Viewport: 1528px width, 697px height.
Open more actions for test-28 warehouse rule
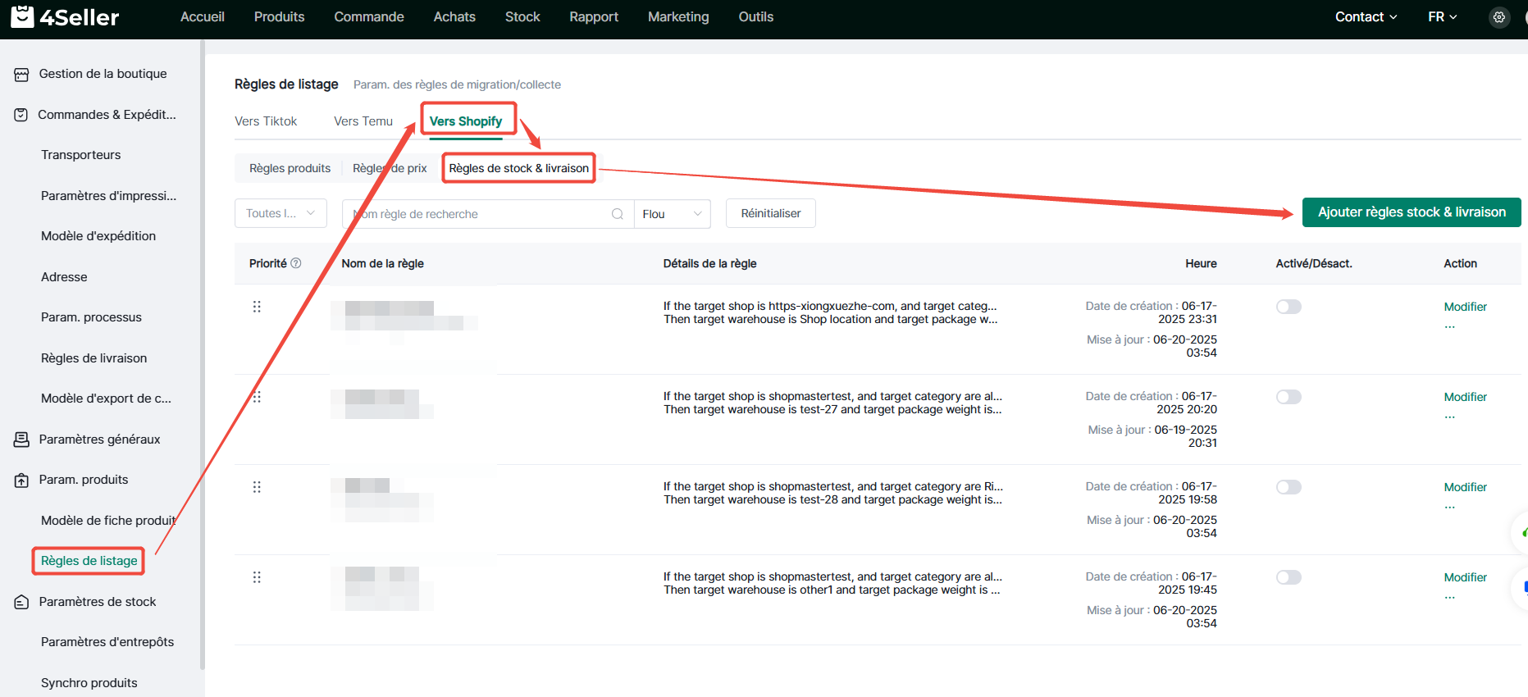tap(1450, 506)
